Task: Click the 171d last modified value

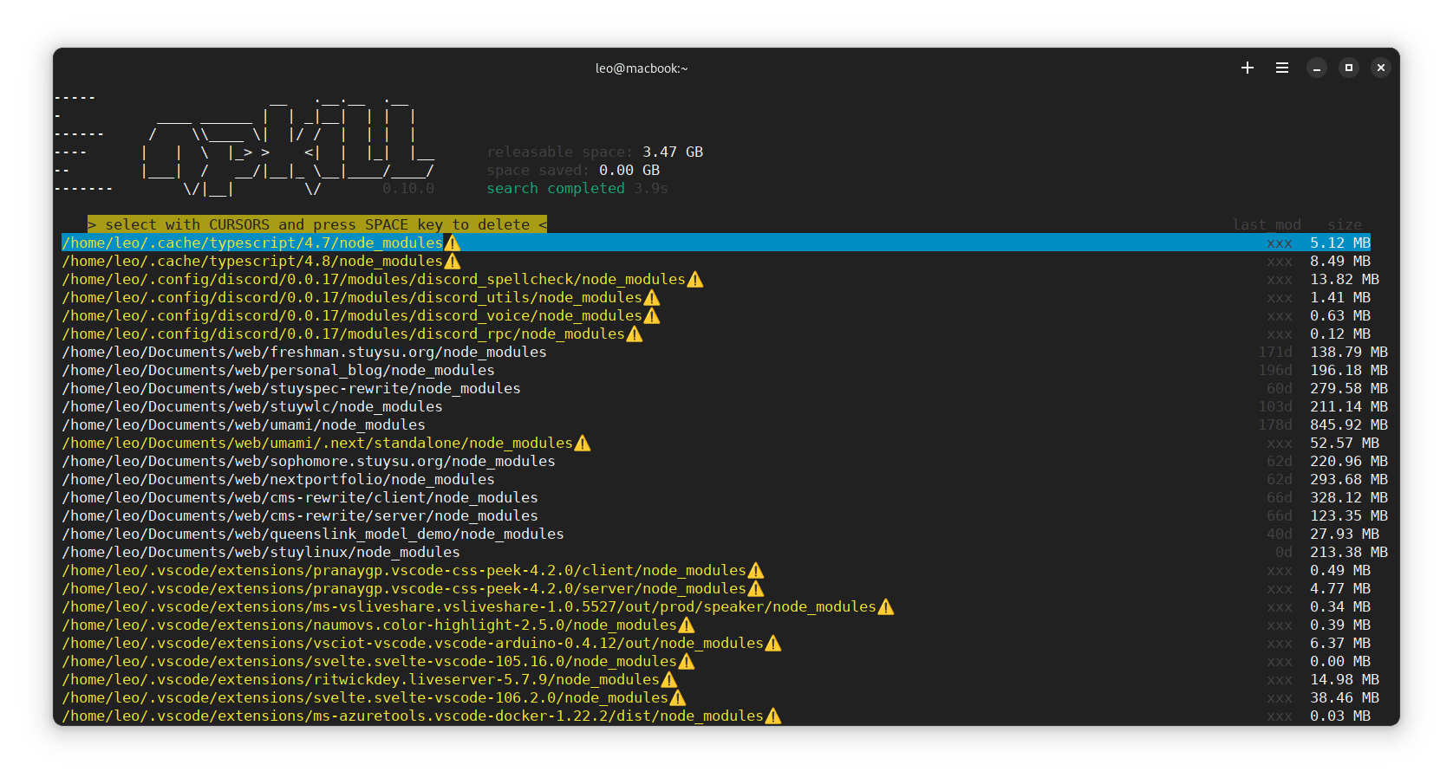Action: click(1275, 353)
